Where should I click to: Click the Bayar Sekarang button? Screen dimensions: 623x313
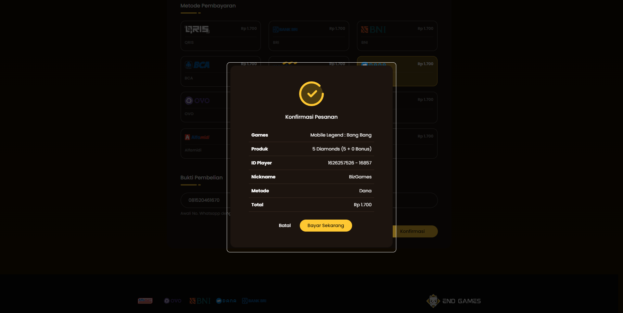click(325, 225)
